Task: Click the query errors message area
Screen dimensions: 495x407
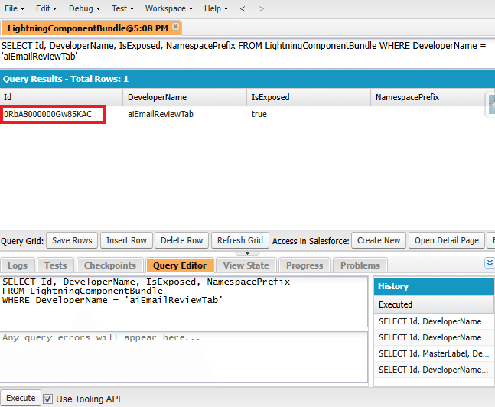Action: click(x=184, y=357)
